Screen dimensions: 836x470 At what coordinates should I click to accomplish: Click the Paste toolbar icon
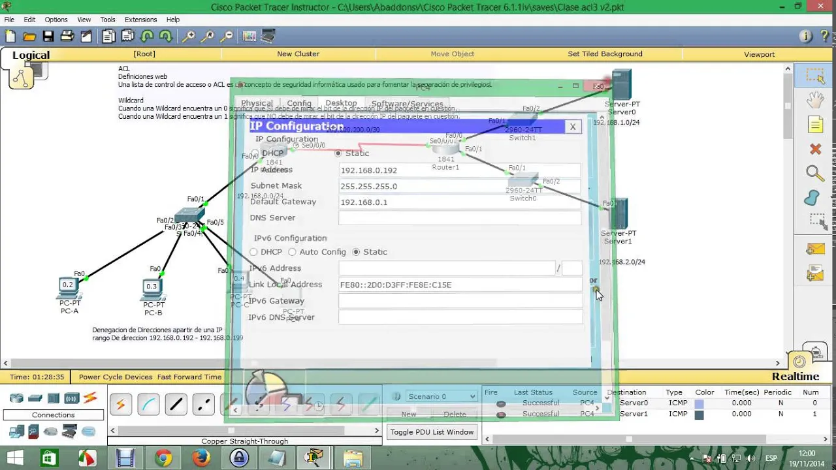tap(128, 37)
